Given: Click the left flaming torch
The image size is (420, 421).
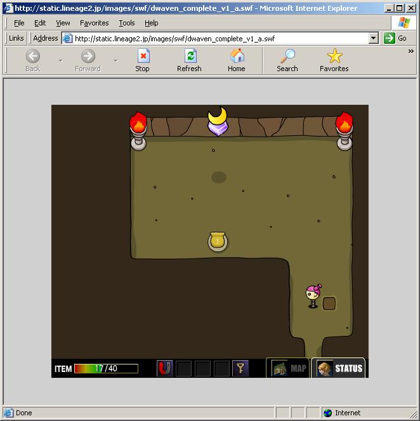Looking at the screenshot, I should click(138, 131).
